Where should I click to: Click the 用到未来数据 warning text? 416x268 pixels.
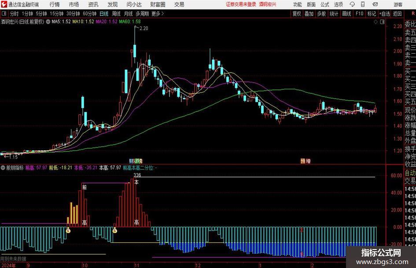click(x=13, y=259)
